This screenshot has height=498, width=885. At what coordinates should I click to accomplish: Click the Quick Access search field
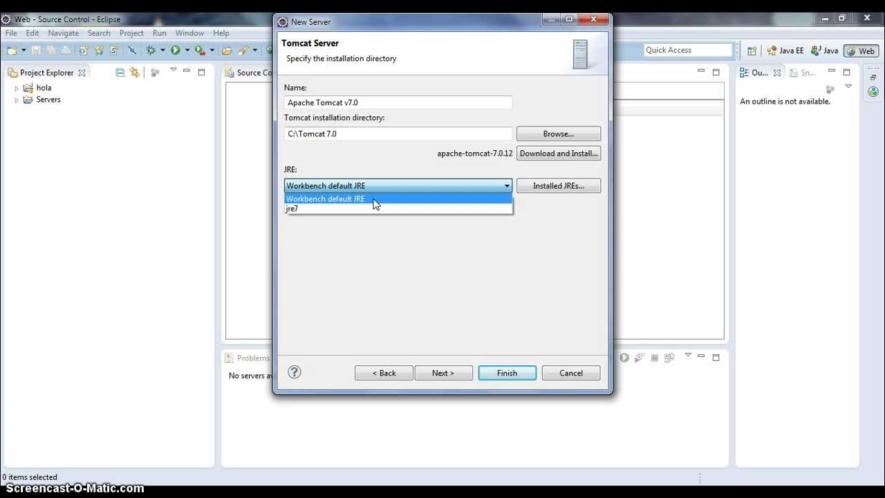pyautogui.click(x=687, y=50)
